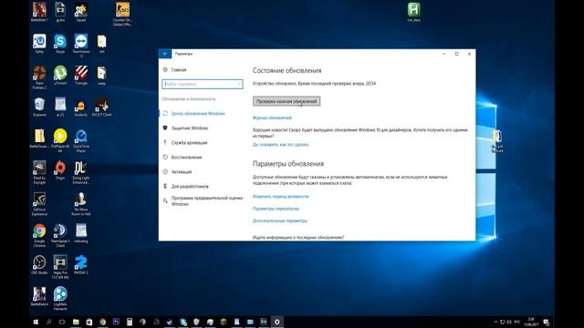Screen dimensions: 584x328
Task: Click the РУС language indicator in taskbar
Action: click(517, 322)
